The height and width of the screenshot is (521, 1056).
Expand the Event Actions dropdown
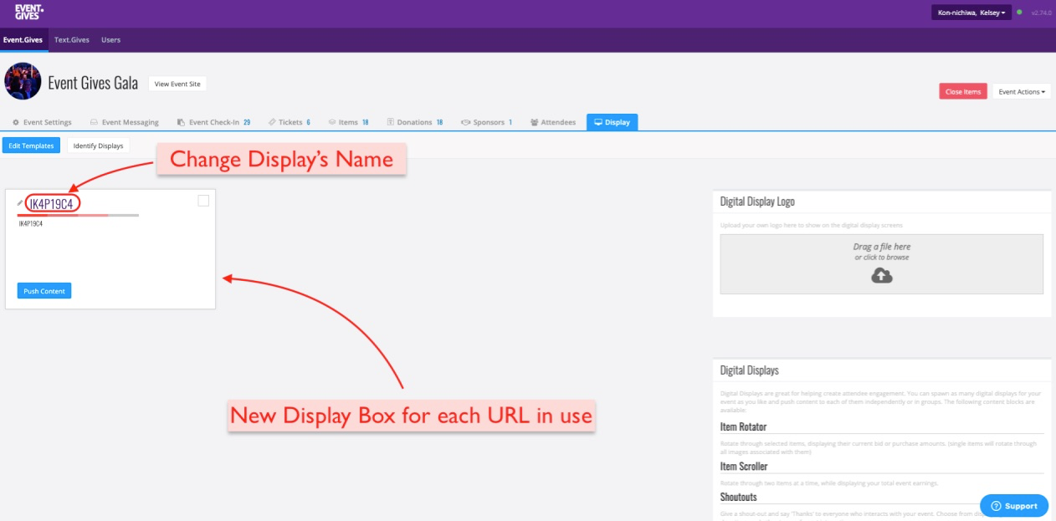(1022, 91)
